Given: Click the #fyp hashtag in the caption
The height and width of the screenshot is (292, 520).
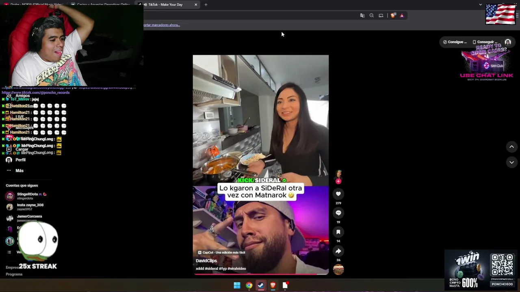Looking at the screenshot, I should 223,268.
